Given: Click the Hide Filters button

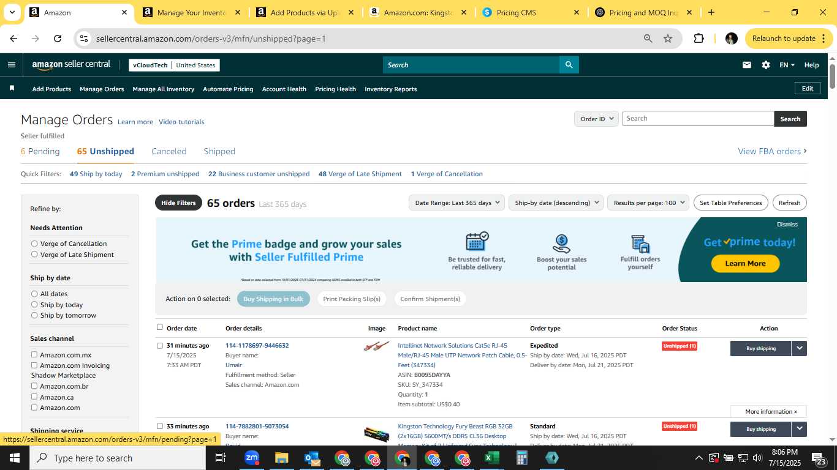Looking at the screenshot, I should click(178, 203).
